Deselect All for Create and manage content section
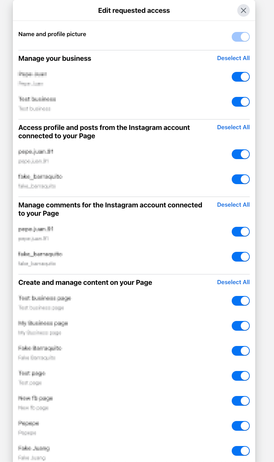Screen dimensions: 274x462 coord(233,282)
